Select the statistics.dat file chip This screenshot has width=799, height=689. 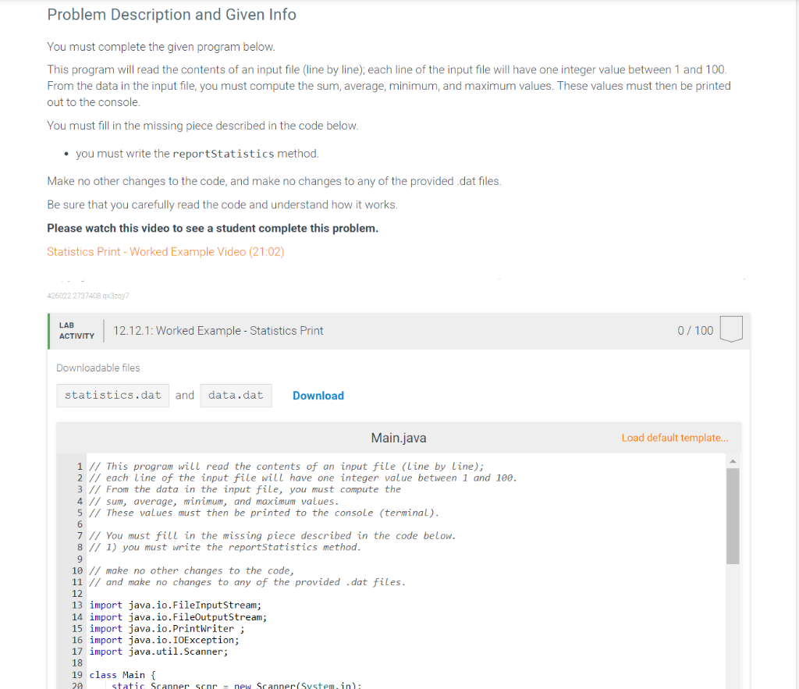pos(112,395)
